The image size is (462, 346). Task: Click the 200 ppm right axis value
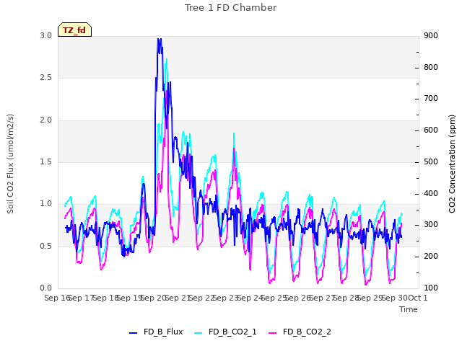pyautogui.click(x=431, y=257)
